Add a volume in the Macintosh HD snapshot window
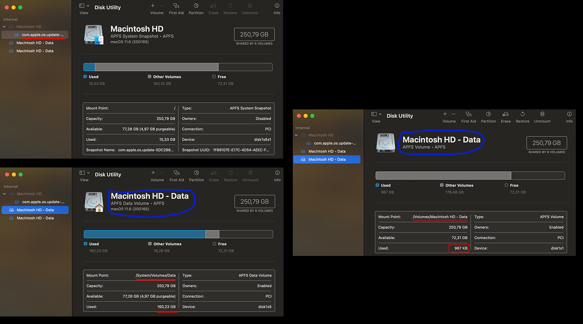 (153, 6)
